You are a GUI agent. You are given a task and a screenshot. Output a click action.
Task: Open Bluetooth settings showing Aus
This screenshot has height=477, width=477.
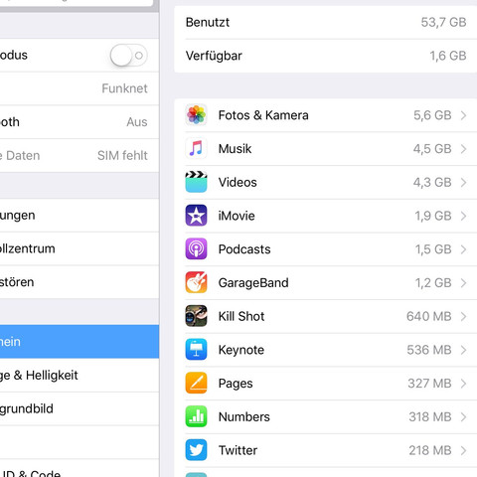click(79, 122)
